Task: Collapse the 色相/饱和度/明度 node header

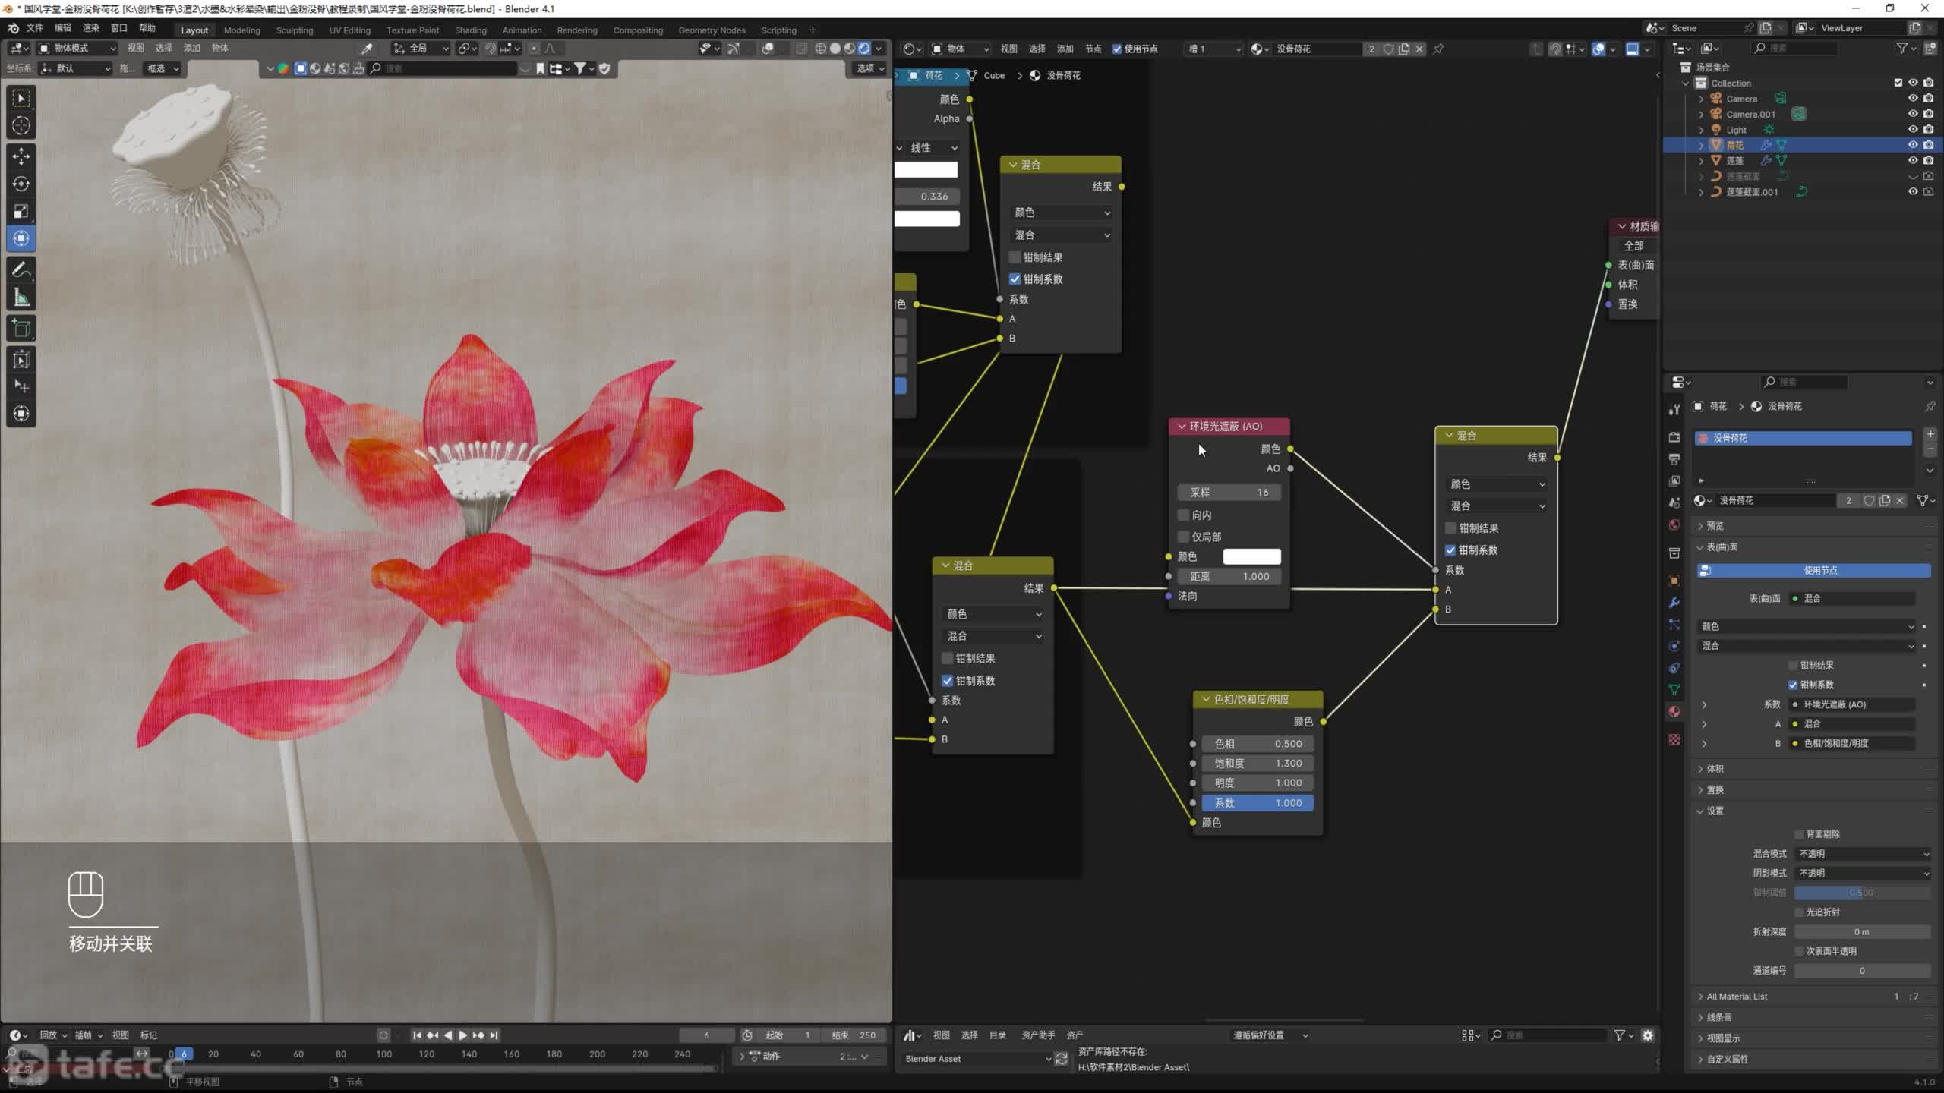Action: tap(1206, 699)
